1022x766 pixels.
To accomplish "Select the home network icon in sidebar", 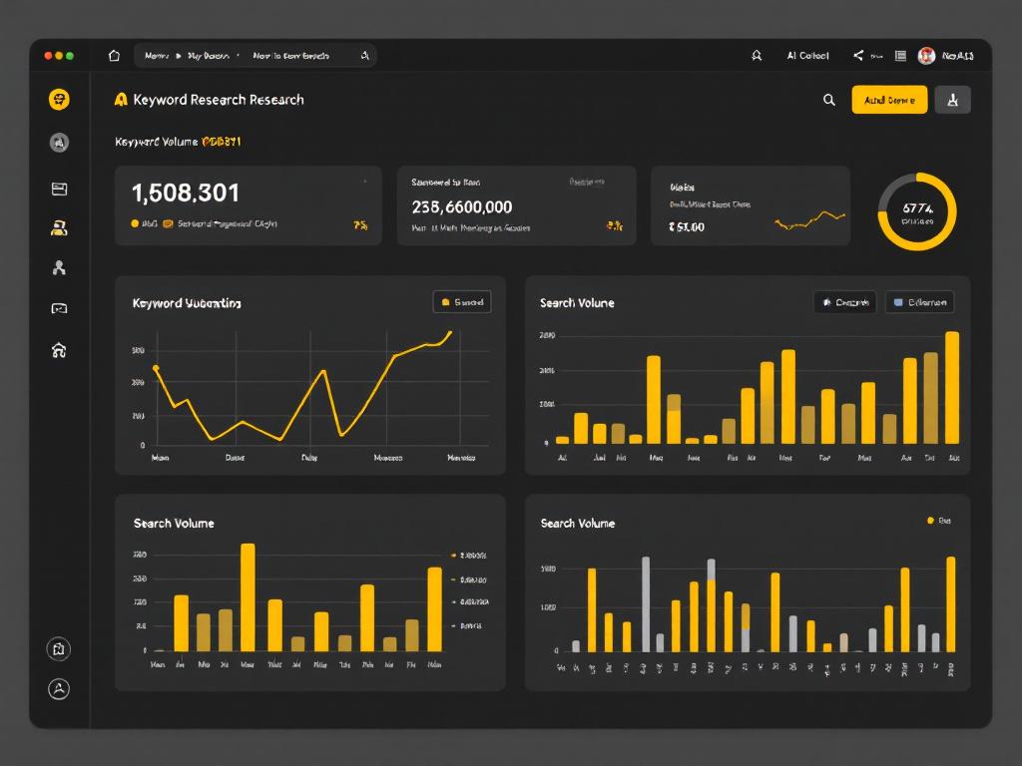I will (59, 349).
